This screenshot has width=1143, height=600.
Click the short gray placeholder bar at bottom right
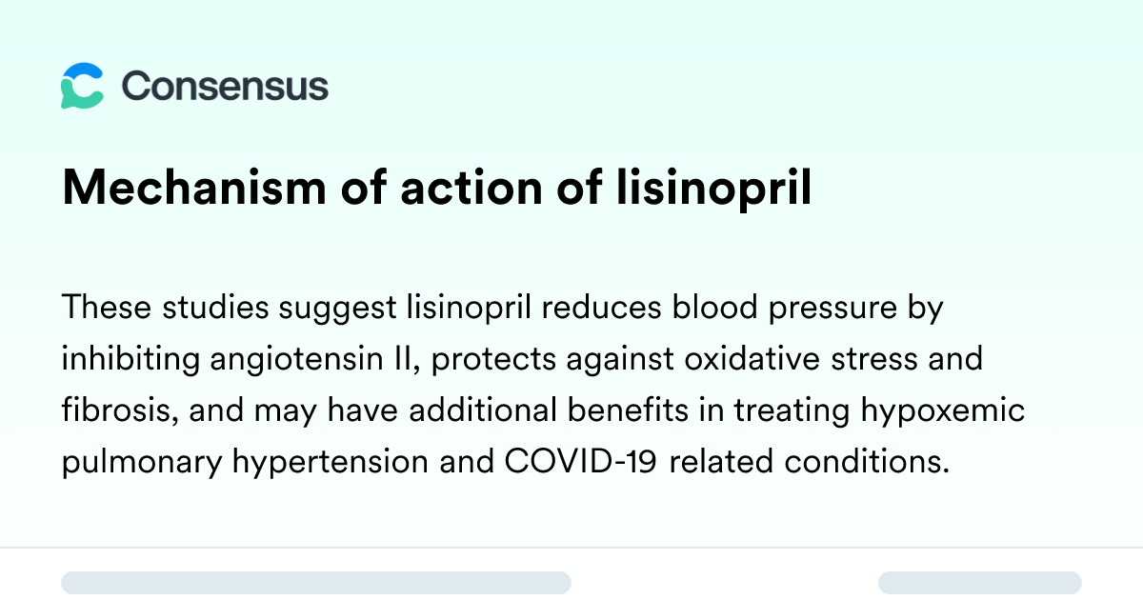coord(980,583)
